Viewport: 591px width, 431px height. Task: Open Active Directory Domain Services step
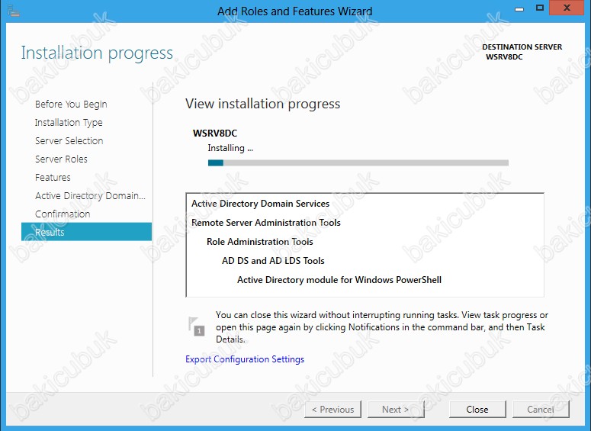point(90,196)
